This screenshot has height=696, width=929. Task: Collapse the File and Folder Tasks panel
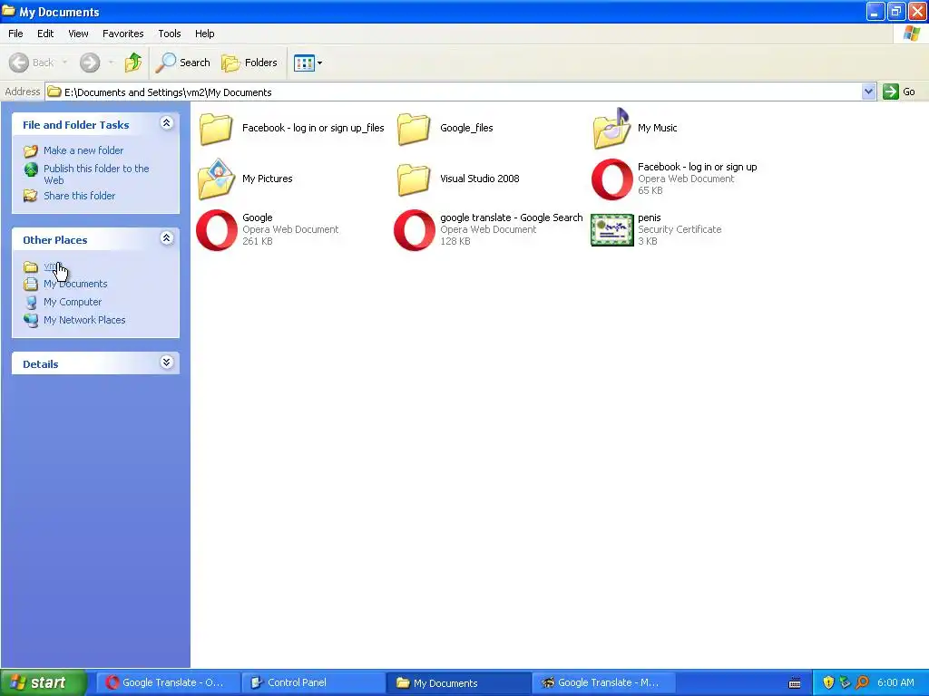pyautogui.click(x=167, y=123)
